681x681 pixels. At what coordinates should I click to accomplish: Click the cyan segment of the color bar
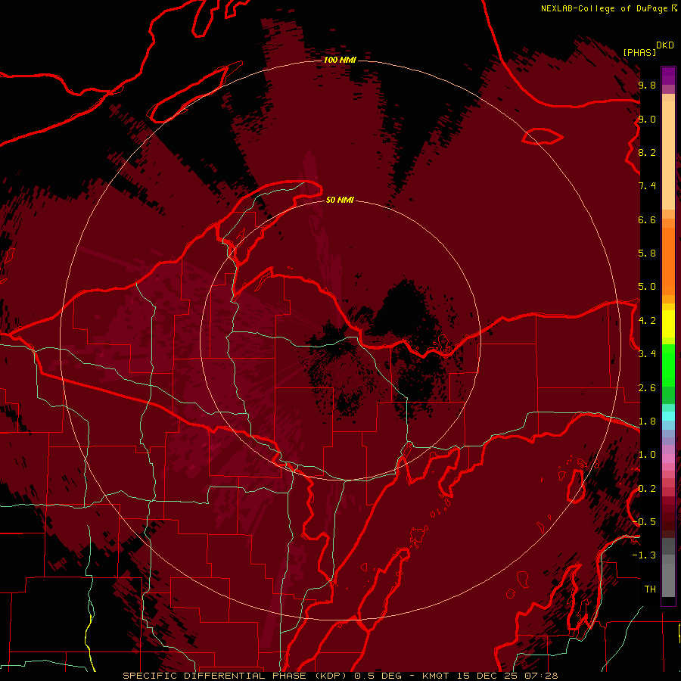668,416
